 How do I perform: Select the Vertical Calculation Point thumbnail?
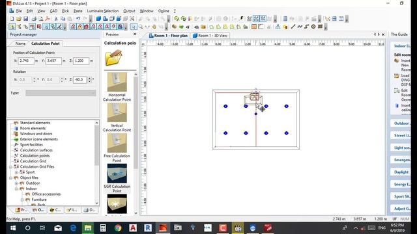[117, 112]
